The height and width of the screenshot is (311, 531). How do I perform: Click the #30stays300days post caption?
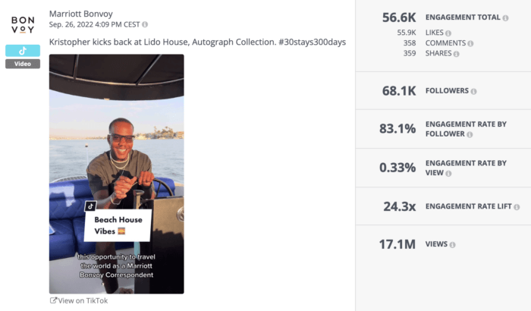[197, 42]
